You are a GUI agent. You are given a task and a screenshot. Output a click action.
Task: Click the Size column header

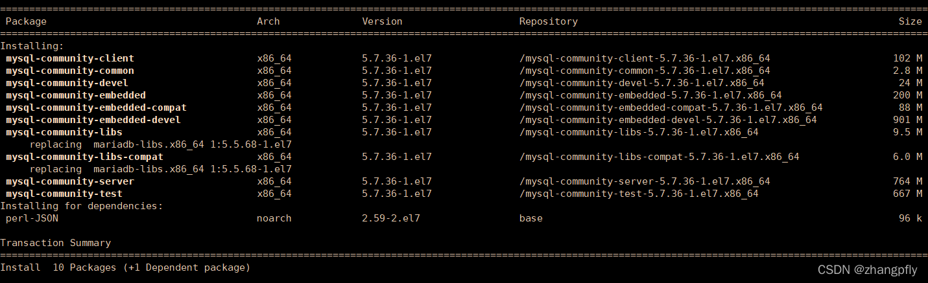(910, 21)
